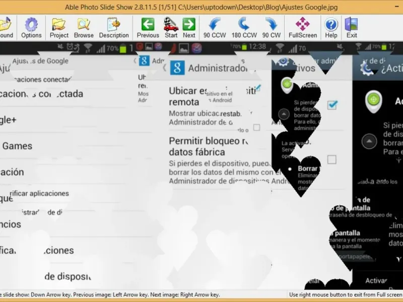Click the Sound toolbar button

pyautogui.click(x=7, y=28)
